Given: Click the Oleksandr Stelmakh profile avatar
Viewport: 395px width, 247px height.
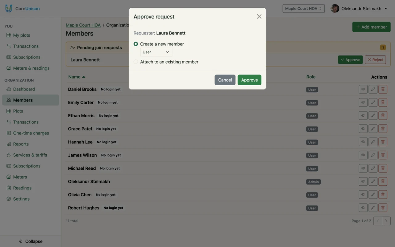Looking at the screenshot, I should click(x=335, y=9).
